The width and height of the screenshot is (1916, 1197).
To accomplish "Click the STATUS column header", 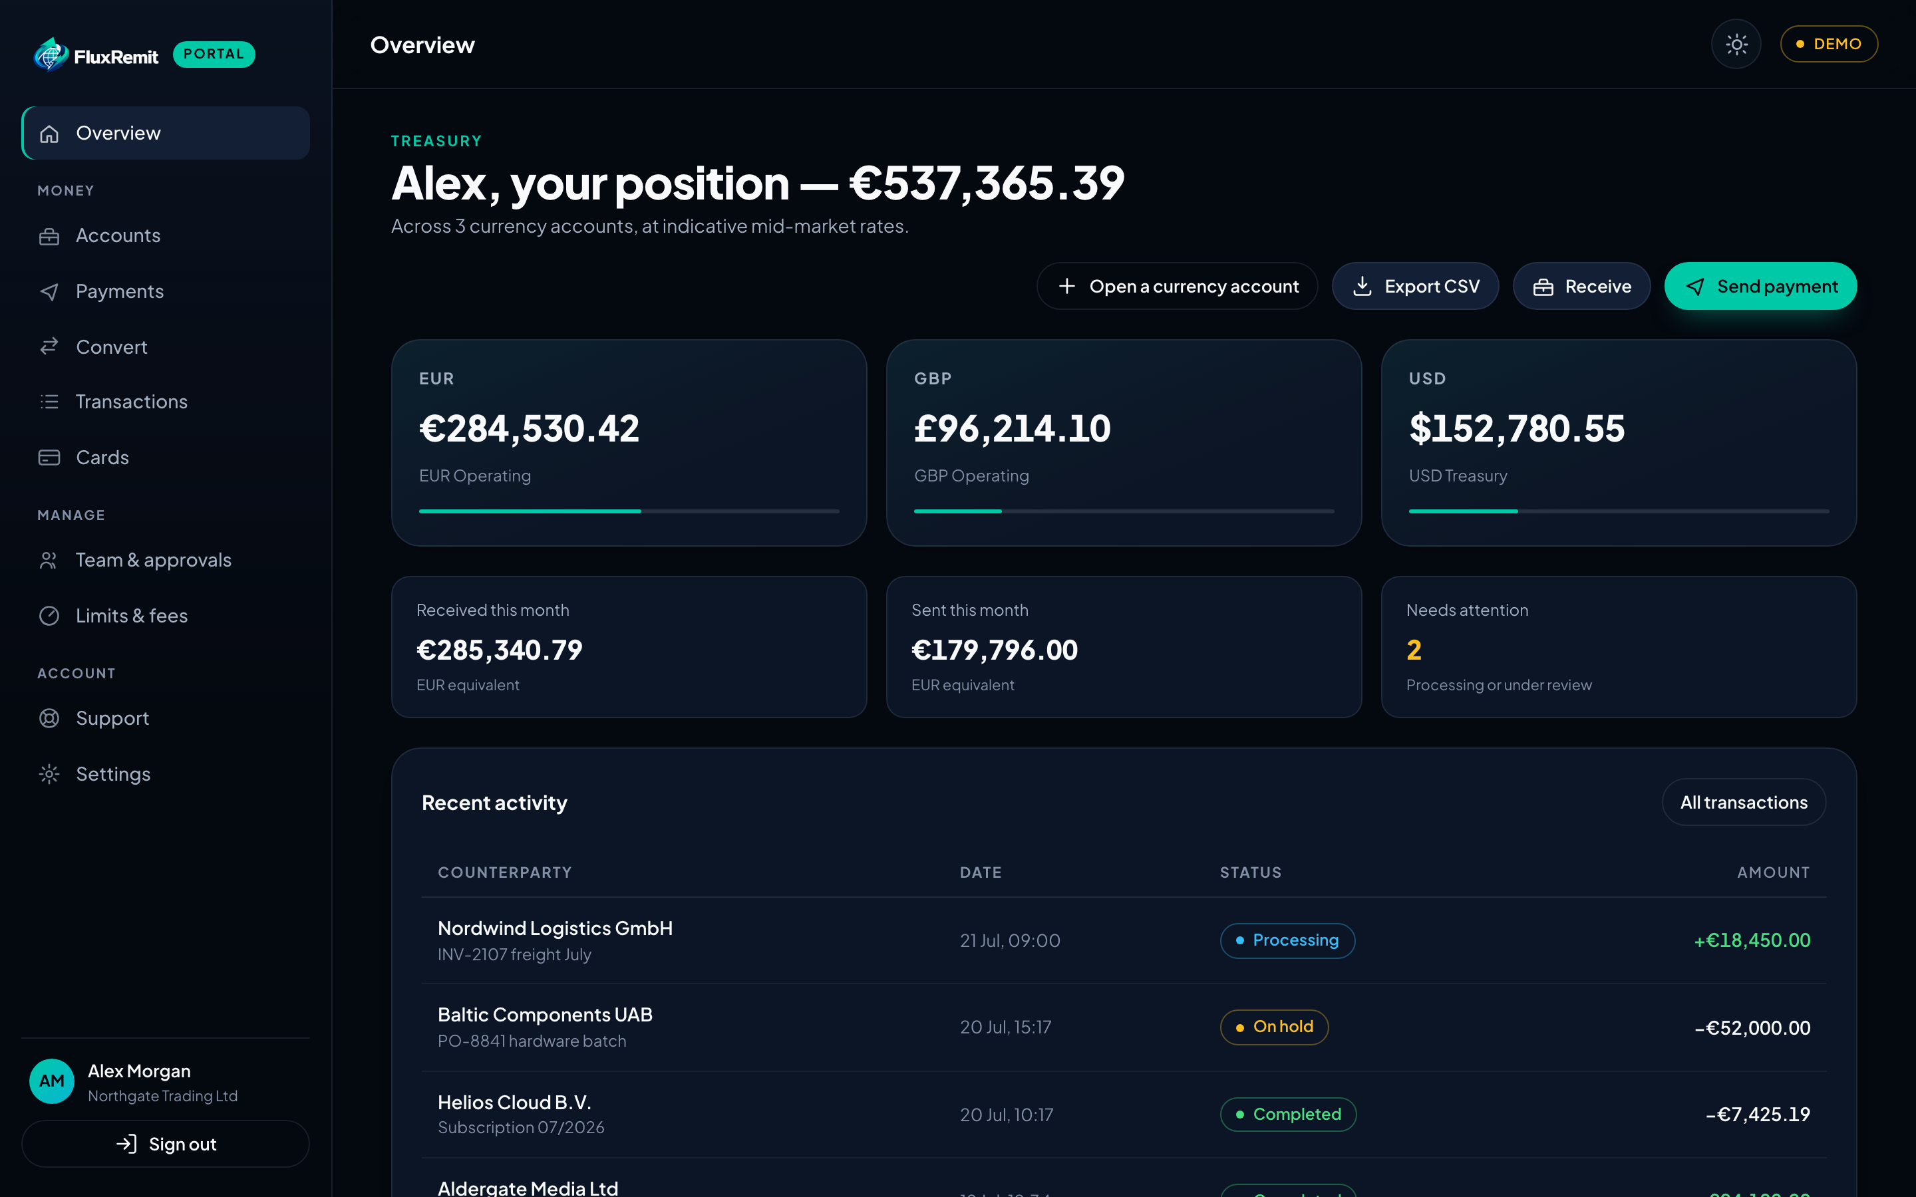I will [x=1250, y=872].
